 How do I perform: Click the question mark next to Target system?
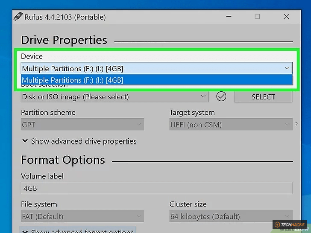[x=296, y=125]
